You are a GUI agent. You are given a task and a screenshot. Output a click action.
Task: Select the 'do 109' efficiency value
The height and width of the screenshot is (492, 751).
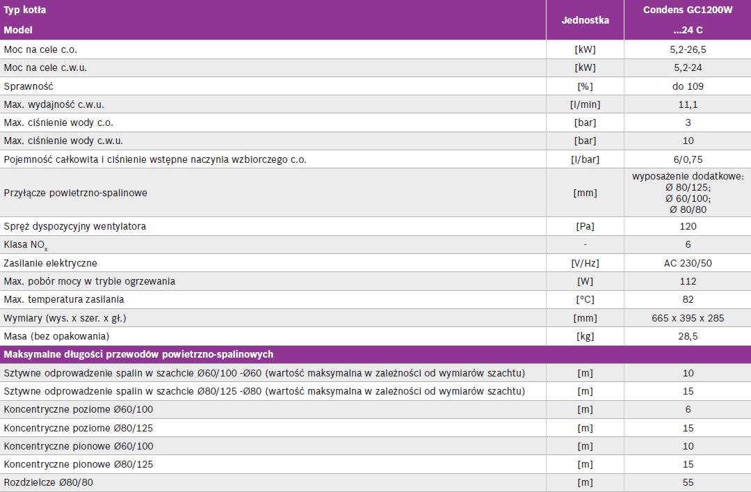(687, 86)
